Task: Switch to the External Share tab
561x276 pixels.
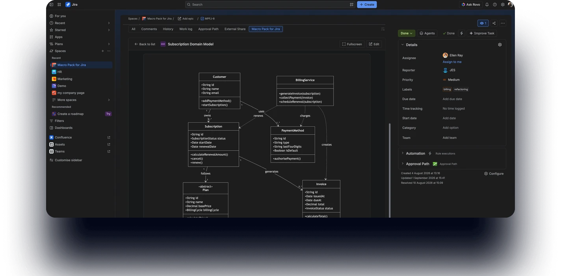Action: 235,29
